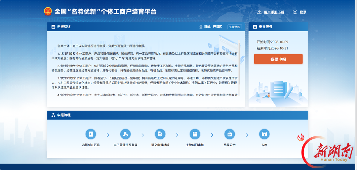Click the location pin icon beside 当前
The height and width of the screenshot is (170, 357).
click(201, 27)
